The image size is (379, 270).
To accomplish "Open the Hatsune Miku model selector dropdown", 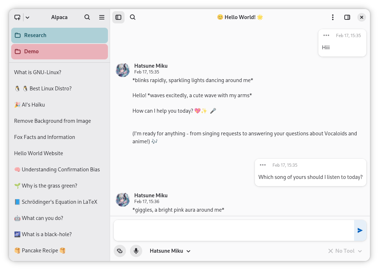I will pos(170,251).
